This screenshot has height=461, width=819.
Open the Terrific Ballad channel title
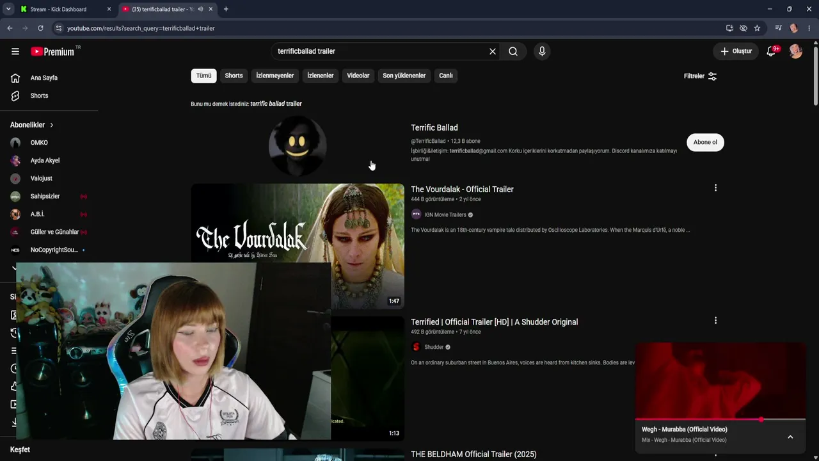point(434,127)
